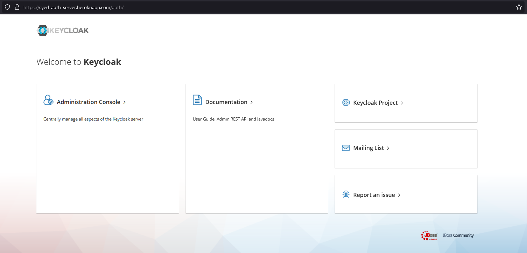This screenshot has width=527, height=253.
Task: Click the chevron after Administration Console
Action: pyautogui.click(x=125, y=102)
